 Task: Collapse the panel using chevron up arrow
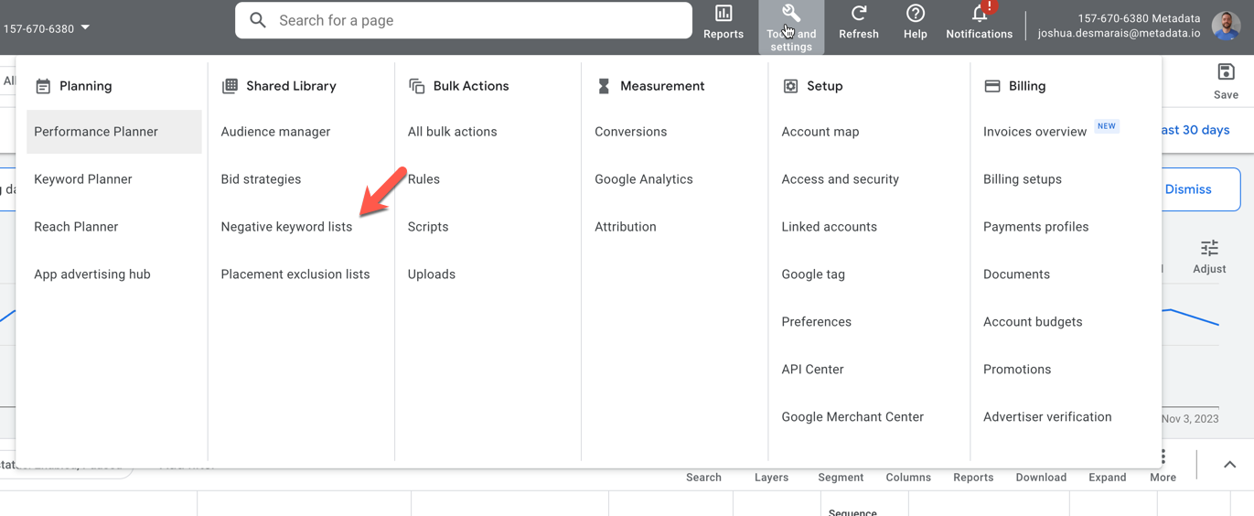click(x=1229, y=465)
